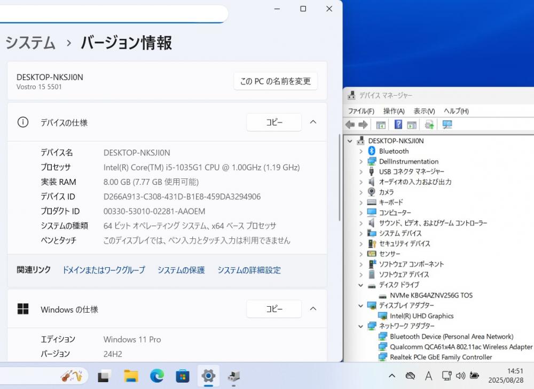Select the キーボード keyboard icon
534x389 pixels.
[372, 203]
